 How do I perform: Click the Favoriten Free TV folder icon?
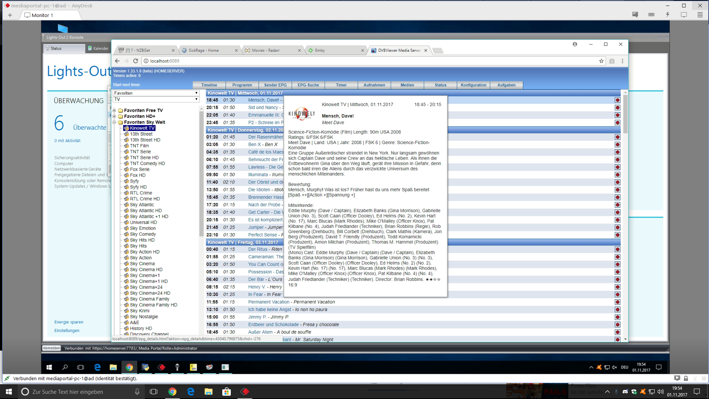point(120,110)
